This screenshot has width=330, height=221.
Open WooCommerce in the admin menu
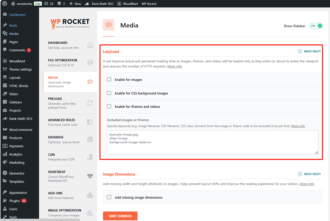click(21, 130)
